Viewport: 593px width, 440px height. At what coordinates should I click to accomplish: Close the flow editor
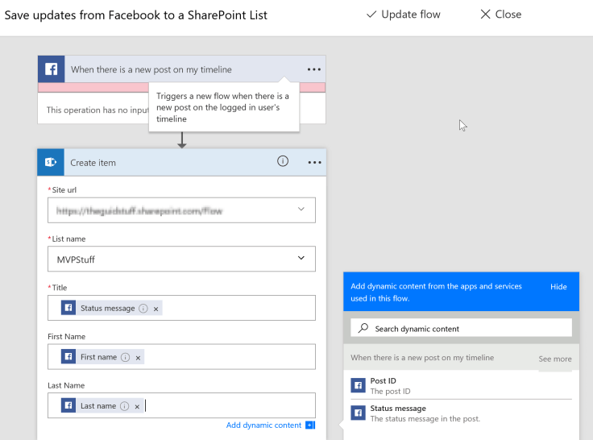click(500, 15)
